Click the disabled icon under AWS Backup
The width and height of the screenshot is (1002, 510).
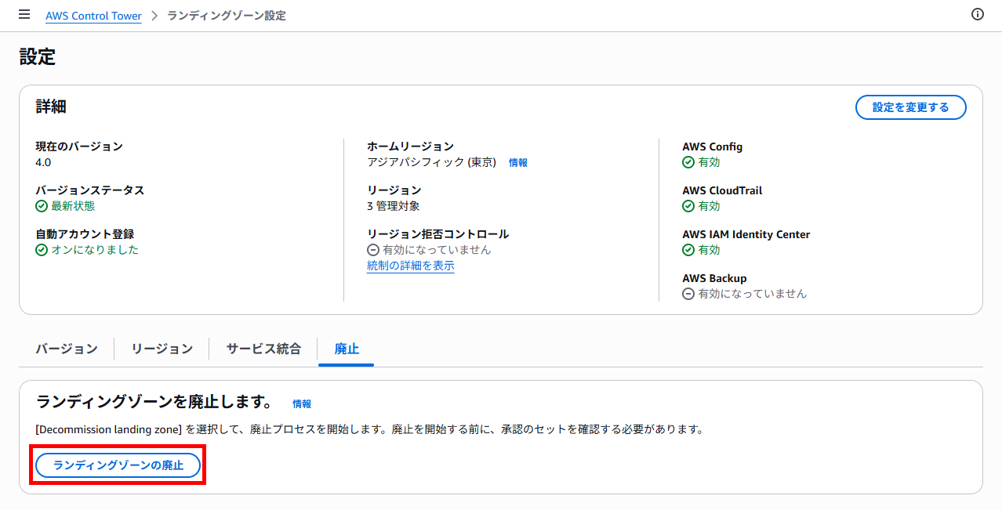click(x=688, y=294)
